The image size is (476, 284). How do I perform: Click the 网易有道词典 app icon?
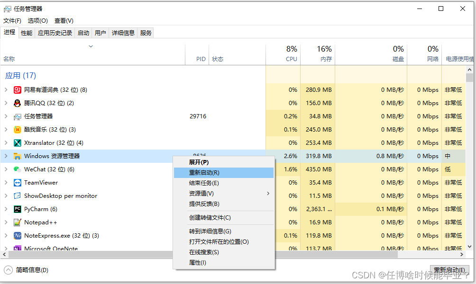pos(17,90)
